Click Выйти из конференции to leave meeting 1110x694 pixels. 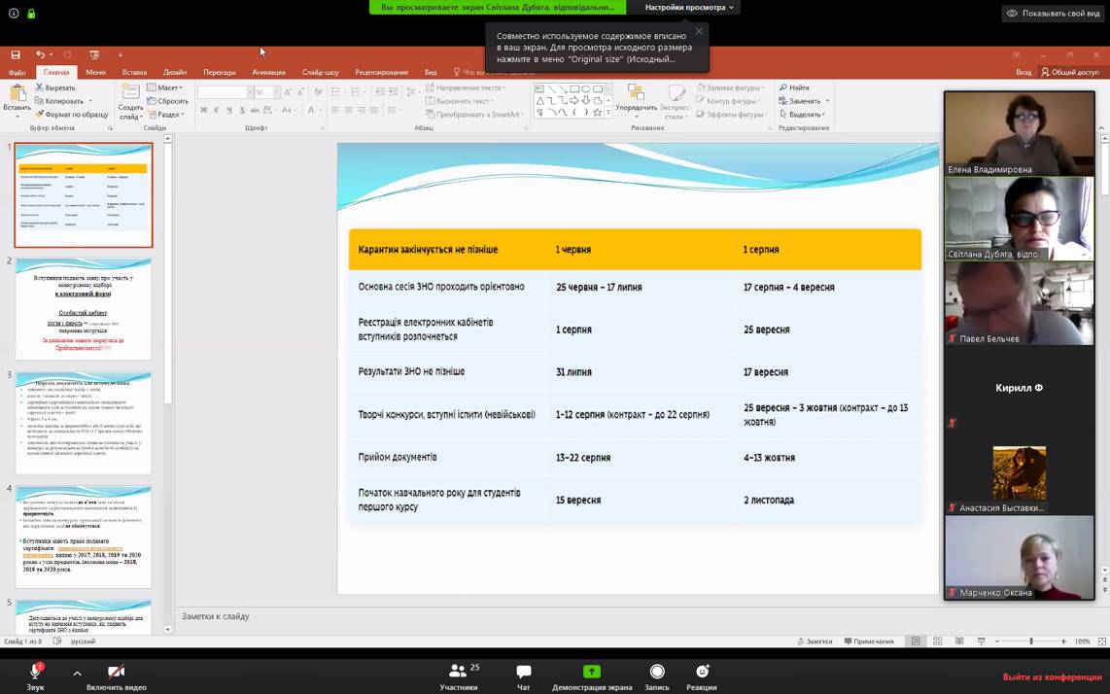[1052, 677]
